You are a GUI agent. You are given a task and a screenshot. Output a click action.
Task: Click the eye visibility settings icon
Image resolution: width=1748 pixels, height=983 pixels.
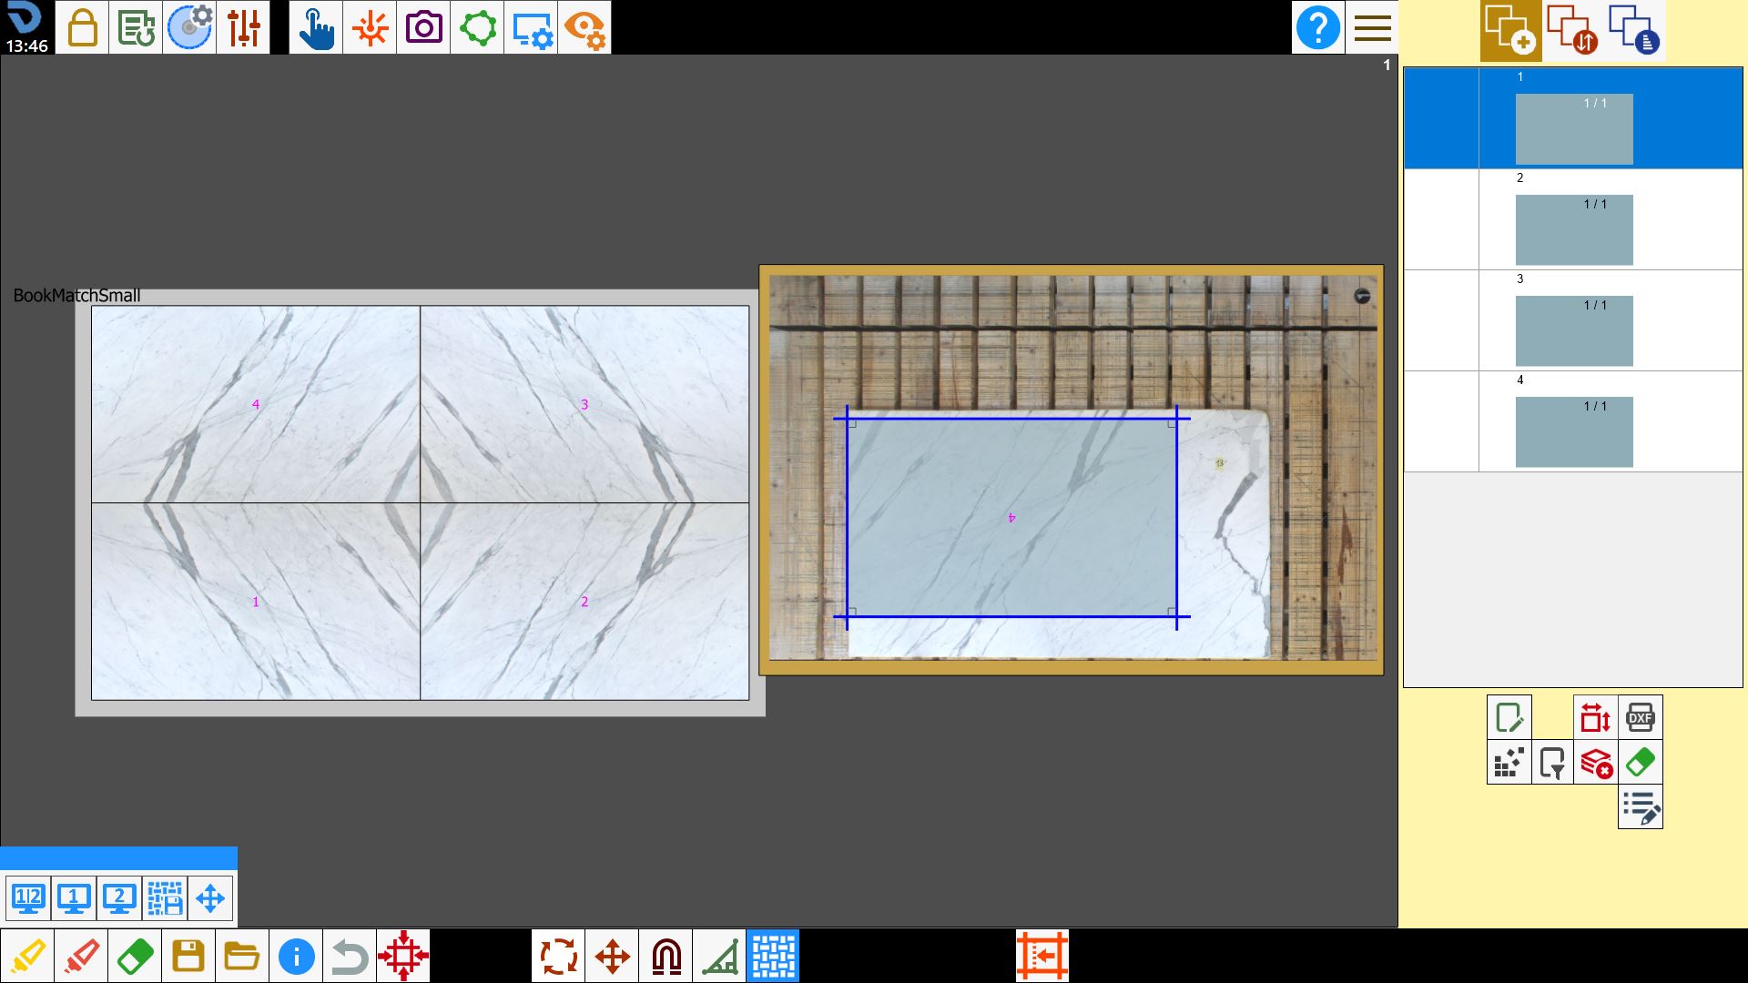tap(584, 27)
